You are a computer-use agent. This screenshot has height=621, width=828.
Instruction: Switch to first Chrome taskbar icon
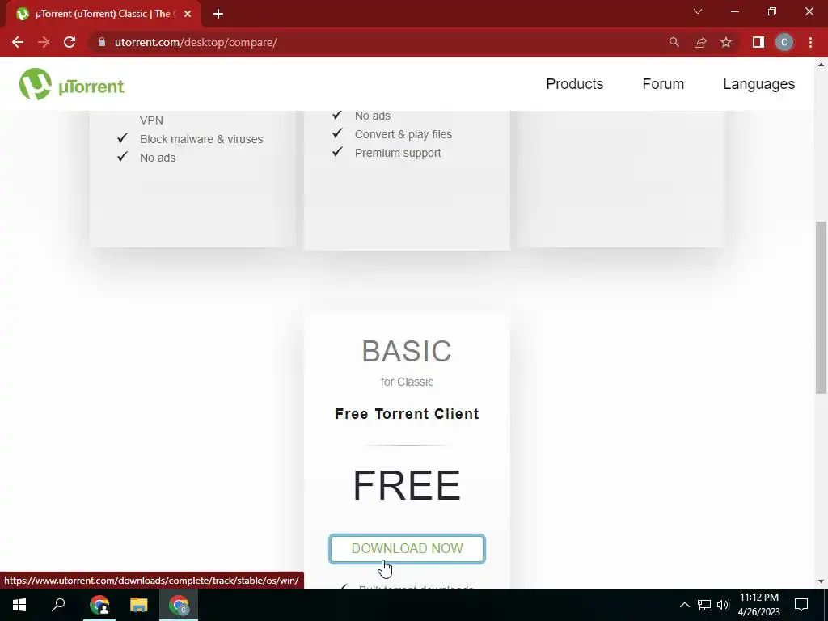click(99, 605)
